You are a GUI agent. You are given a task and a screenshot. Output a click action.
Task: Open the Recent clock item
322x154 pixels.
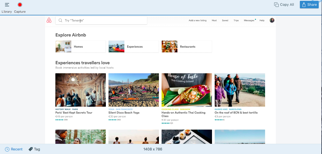pyautogui.click(x=14, y=149)
